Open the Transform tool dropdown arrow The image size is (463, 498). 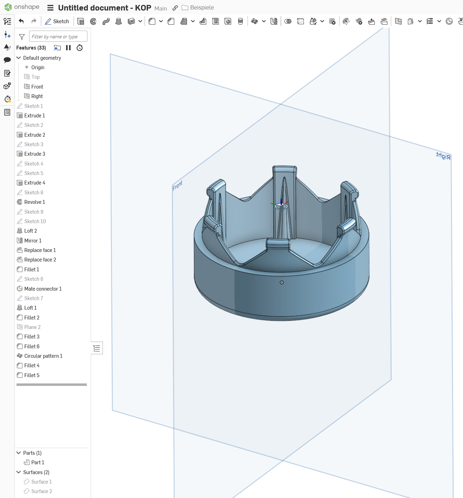[322, 21]
